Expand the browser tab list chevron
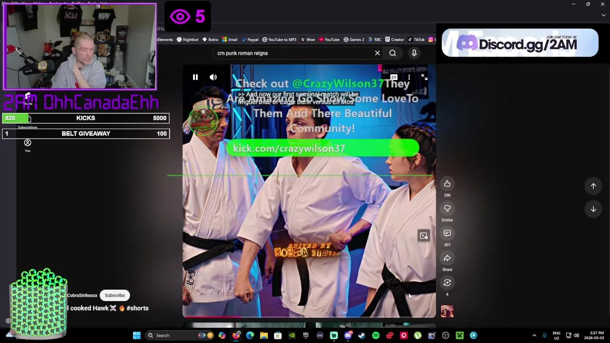This screenshot has height=343, width=610. (603, 15)
